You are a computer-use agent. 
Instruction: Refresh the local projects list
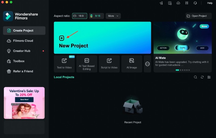[x=202, y=77]
